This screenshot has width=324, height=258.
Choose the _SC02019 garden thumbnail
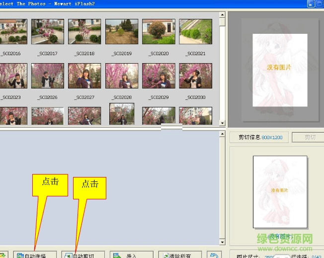122,32
